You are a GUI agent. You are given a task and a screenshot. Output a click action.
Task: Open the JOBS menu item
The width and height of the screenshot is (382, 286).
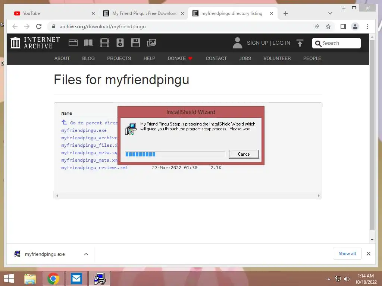click(x=245, y=58)
